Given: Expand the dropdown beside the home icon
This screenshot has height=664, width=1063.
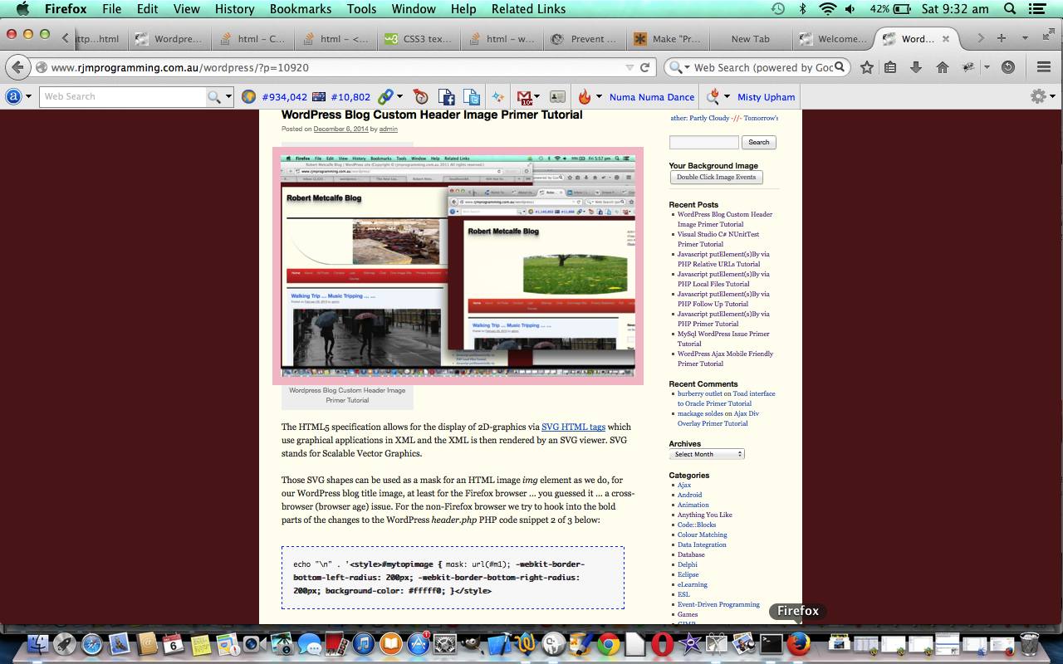Looking at the screenshot, I should 987,67.
